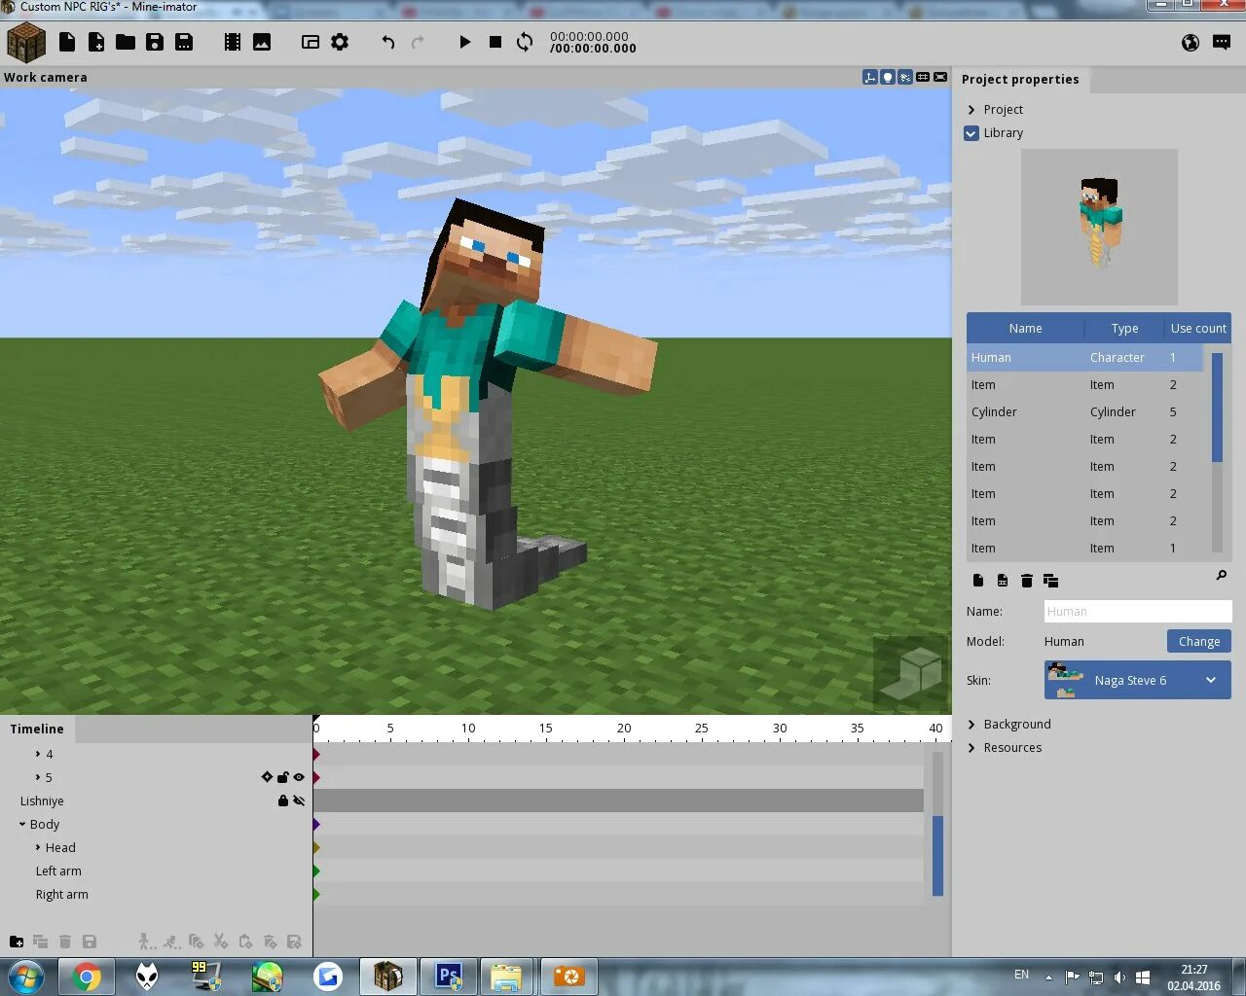Screen dimensions: 1246x996
Task: Click the Steve character preview thumbnail
Action: tap(1099, 227)
